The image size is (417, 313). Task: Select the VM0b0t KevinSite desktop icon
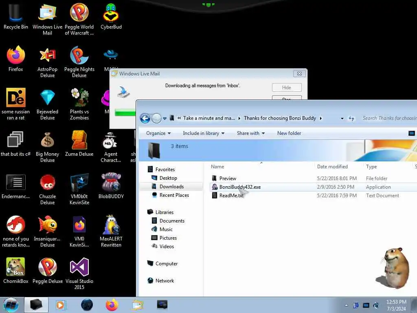[79, 189]
